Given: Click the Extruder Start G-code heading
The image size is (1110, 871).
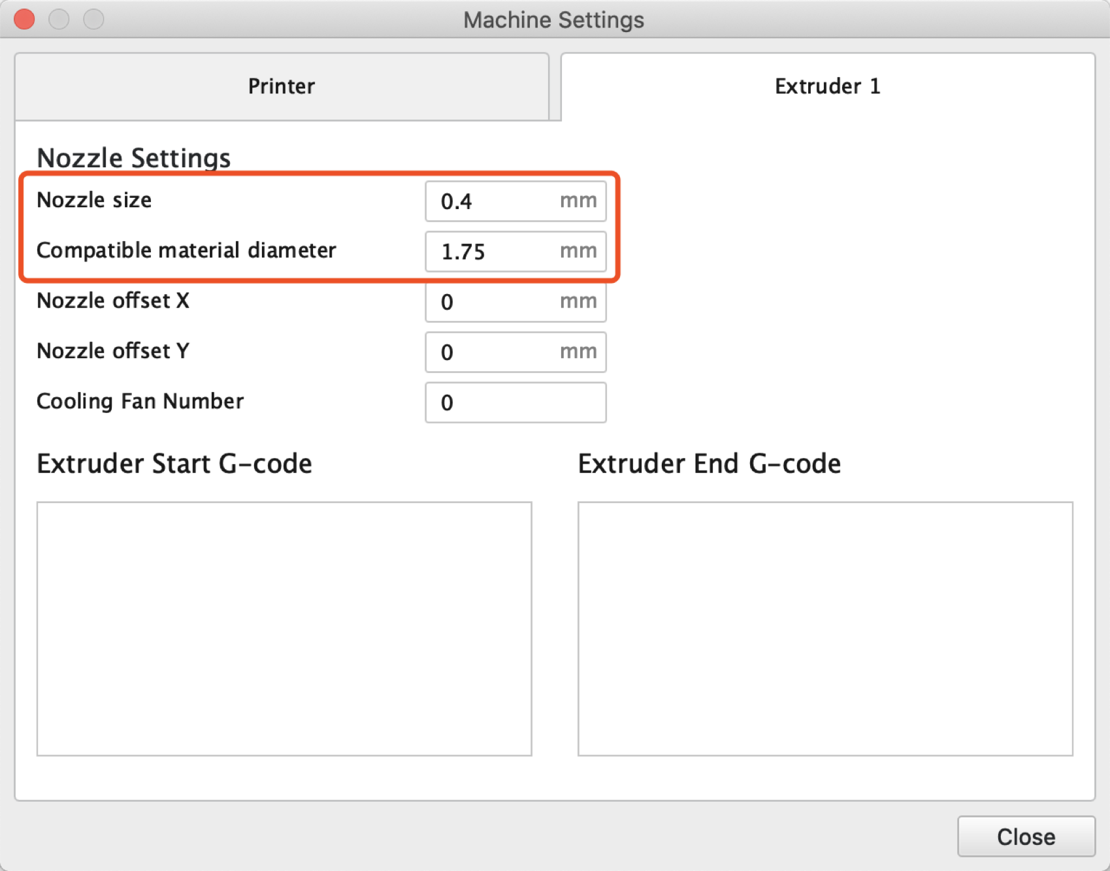Looking at the screenshot, I should [x=174, y=464].
